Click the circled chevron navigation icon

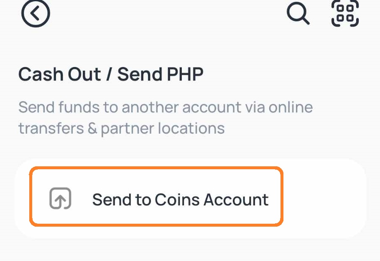(x=36, y=13)
